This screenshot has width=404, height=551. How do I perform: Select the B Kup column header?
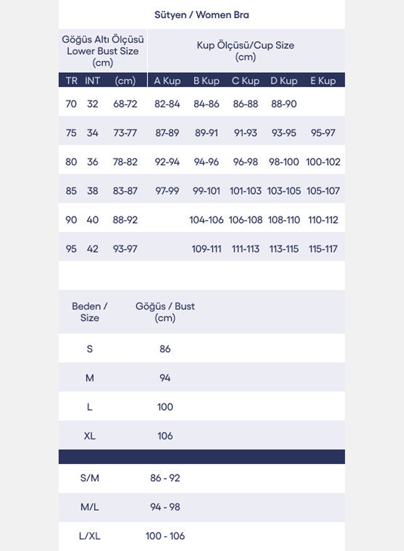coord(207,81)
